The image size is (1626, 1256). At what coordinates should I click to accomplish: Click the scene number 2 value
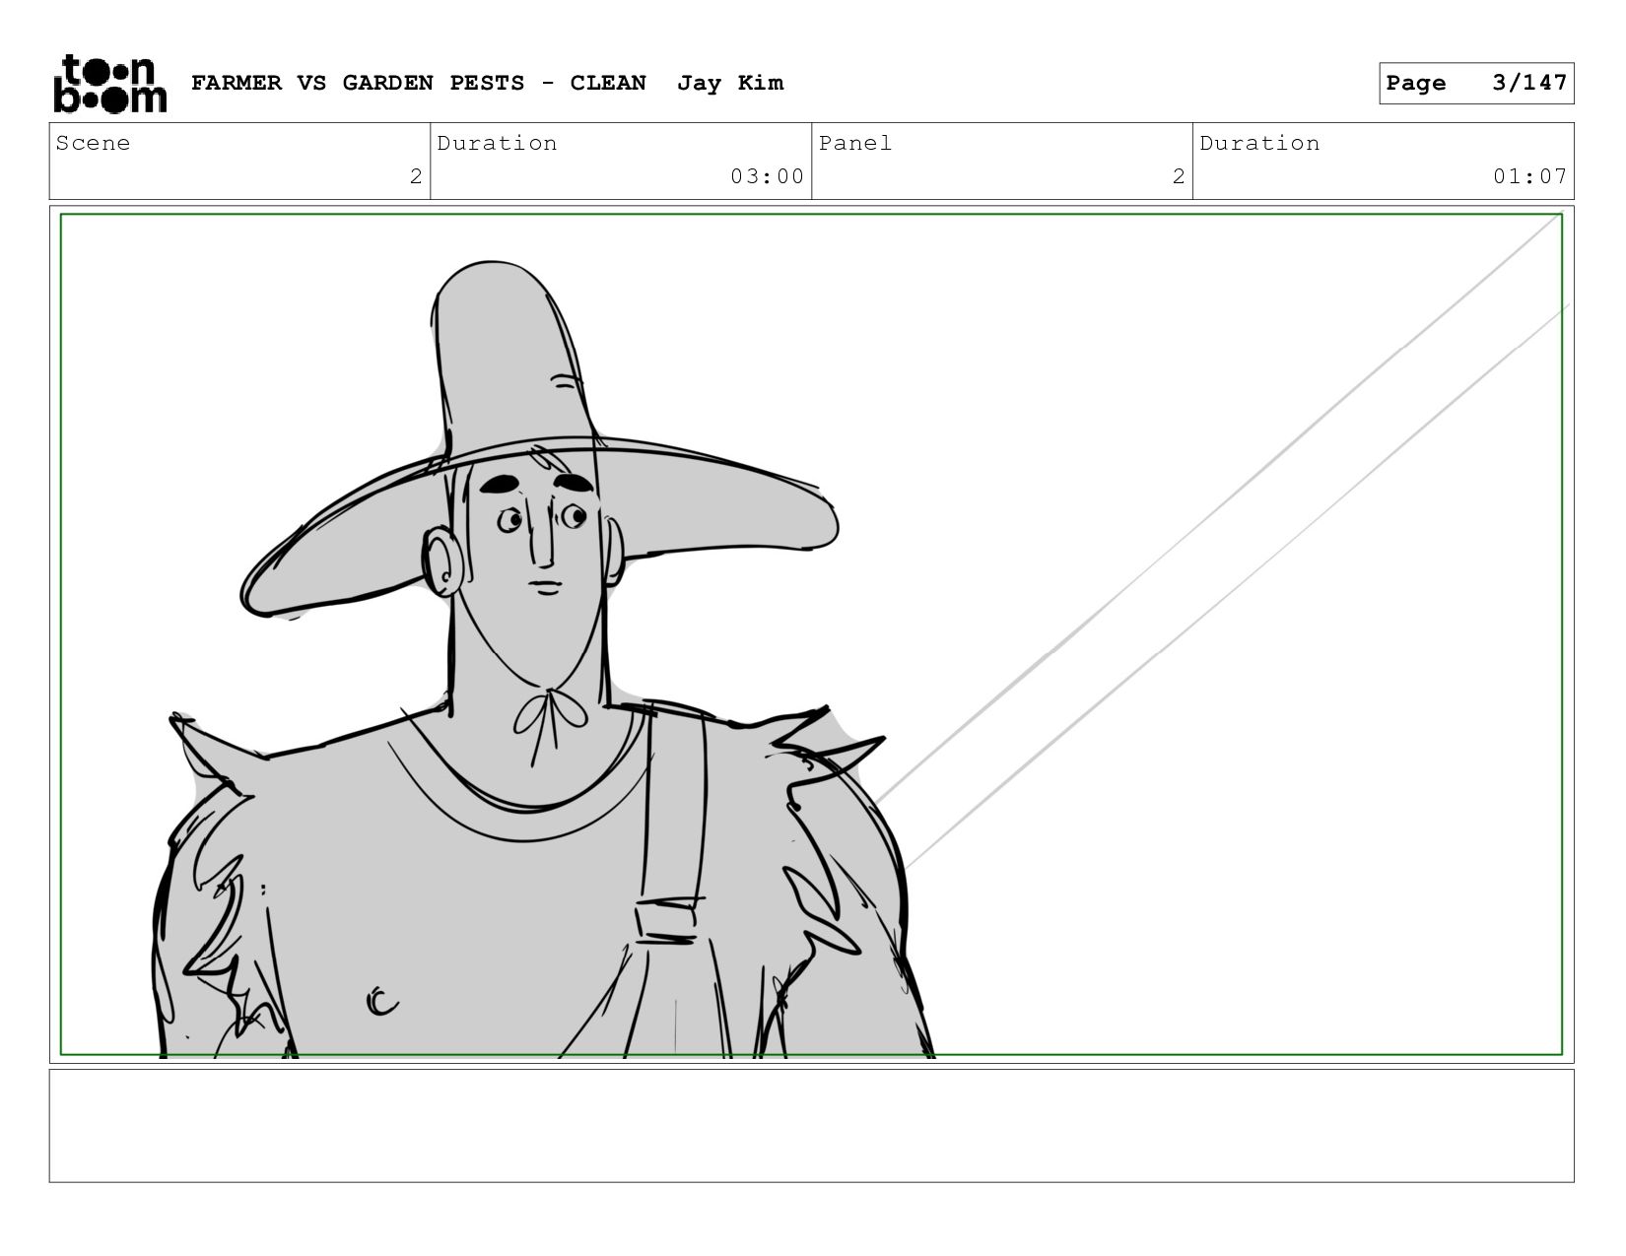(416, 176)
